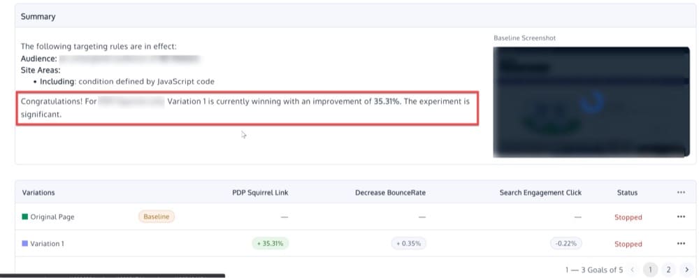Click the -0.22% search engagement badge
Viewport: 699px width, 278px height.
tap(565, 244)
